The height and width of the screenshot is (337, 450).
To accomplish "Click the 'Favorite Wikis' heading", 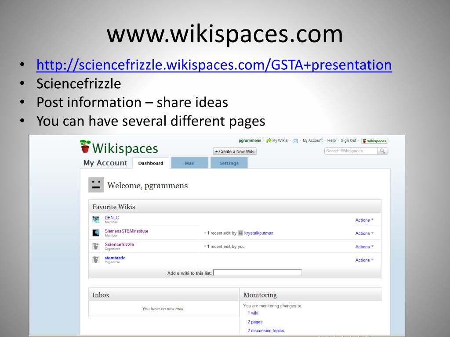I will pos(114,207).
